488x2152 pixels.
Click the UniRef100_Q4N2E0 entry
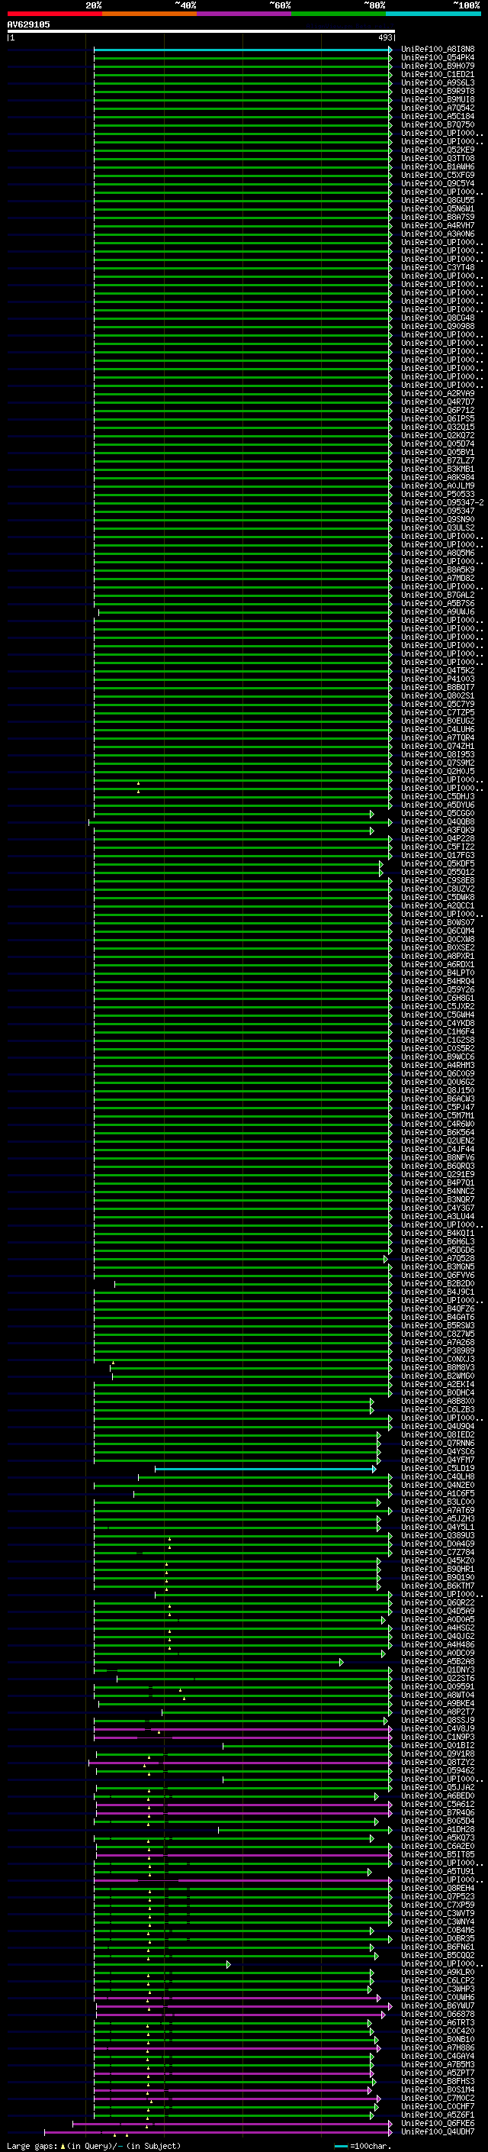coord(438,1486)
